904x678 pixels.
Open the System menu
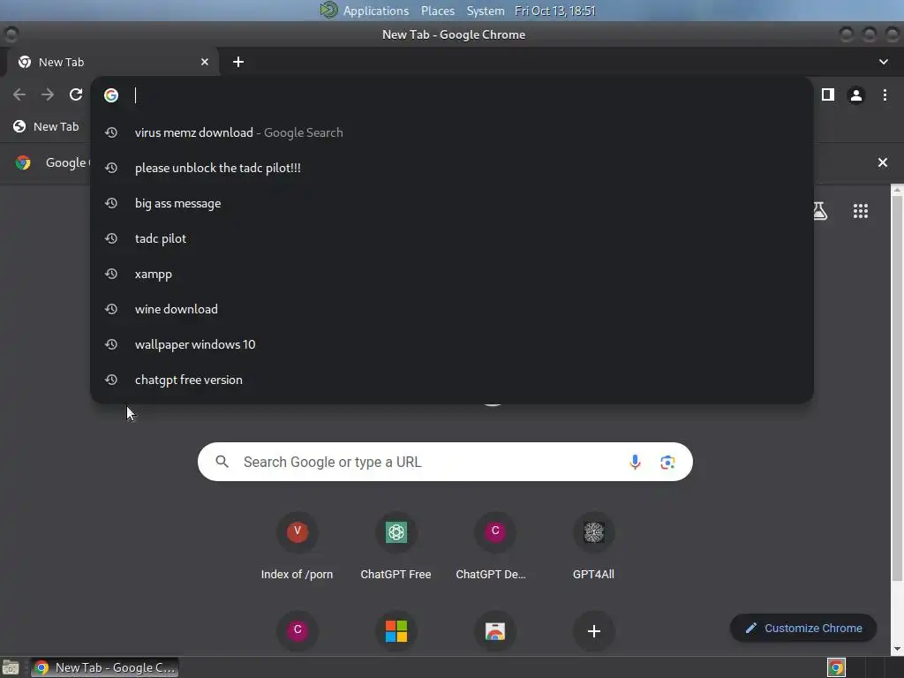[486, 11]
